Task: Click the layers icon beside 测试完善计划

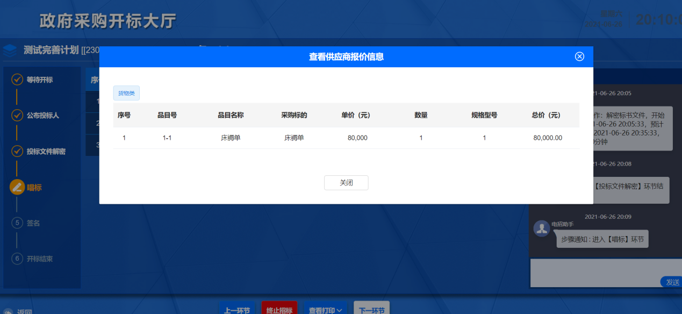Action: point(10,51)
